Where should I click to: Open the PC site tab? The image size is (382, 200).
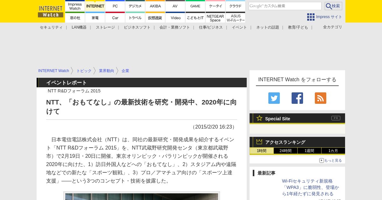point(115,6)
